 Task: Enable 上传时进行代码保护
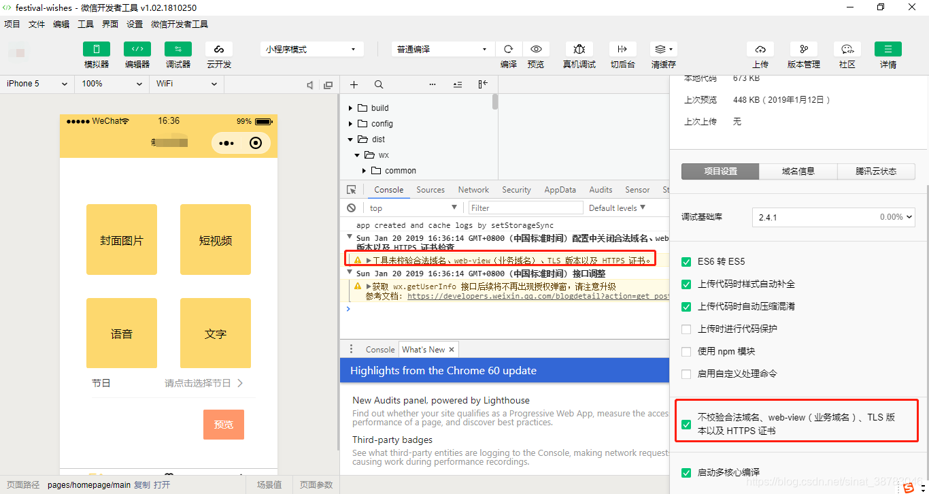pos(686,329)
